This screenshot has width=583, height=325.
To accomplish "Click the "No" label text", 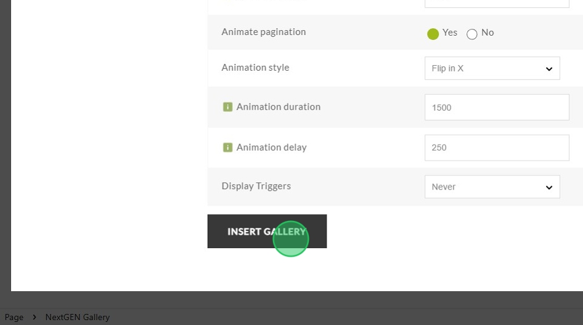I will (487, 33).
